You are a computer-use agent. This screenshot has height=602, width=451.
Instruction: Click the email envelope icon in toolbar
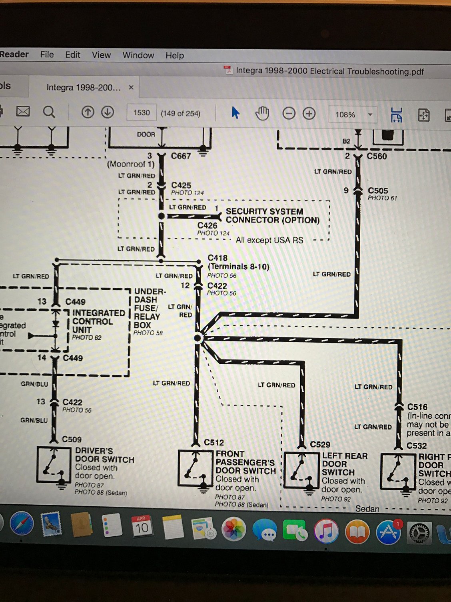pyautogui.click(x=23, y=112)
